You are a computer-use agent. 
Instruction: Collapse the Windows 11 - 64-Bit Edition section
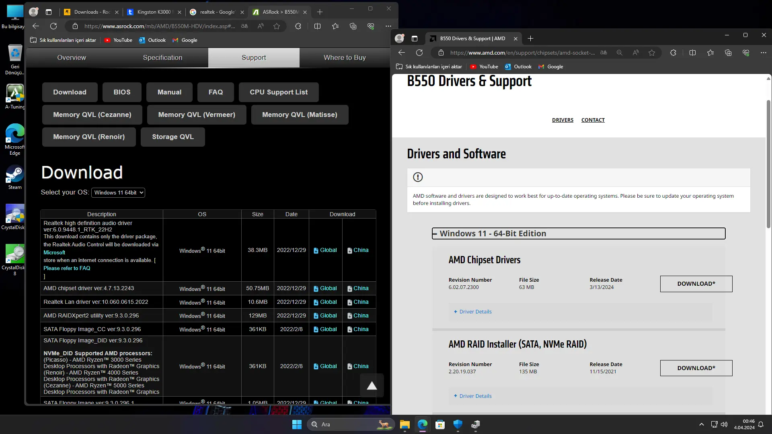[x=579, y=233]
